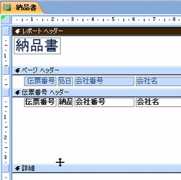The height and width of the screenshot is (180, 181).
Task: Select 会社番号 label in page header
Action: pyautogui.click(x=104, y=81)
